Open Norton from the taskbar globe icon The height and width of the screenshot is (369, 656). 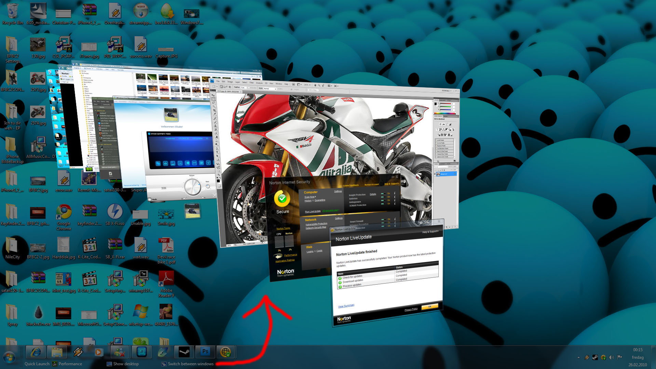click(226, 352)
